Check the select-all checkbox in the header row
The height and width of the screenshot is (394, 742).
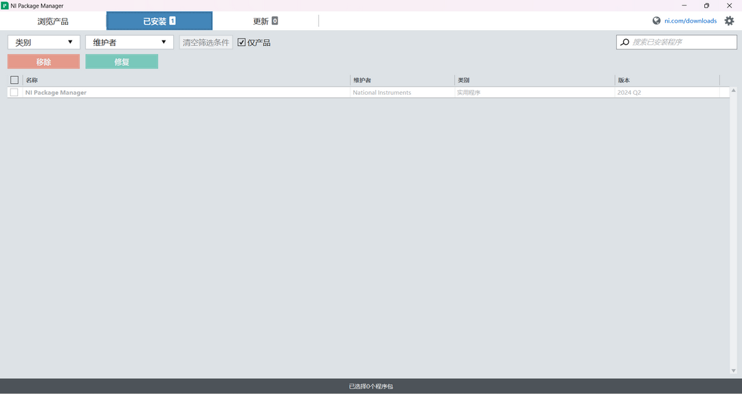pyautogui.click(x=14, y=80)
